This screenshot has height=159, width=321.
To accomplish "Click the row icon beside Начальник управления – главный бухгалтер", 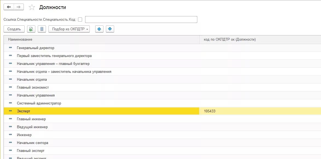I will pyautogui.click(x=10, y=64).
